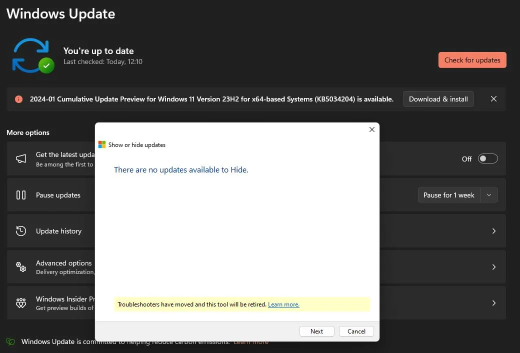
Task: Click the pause icon beside Pause updates
Action: (x=21, y=195)
